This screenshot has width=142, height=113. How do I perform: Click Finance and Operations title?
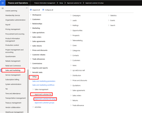point(18,3)
